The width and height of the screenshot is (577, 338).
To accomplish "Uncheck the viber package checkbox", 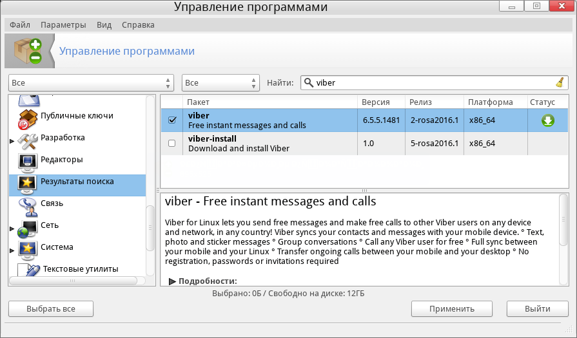I will pyautogui.click(x=172, y=120).
